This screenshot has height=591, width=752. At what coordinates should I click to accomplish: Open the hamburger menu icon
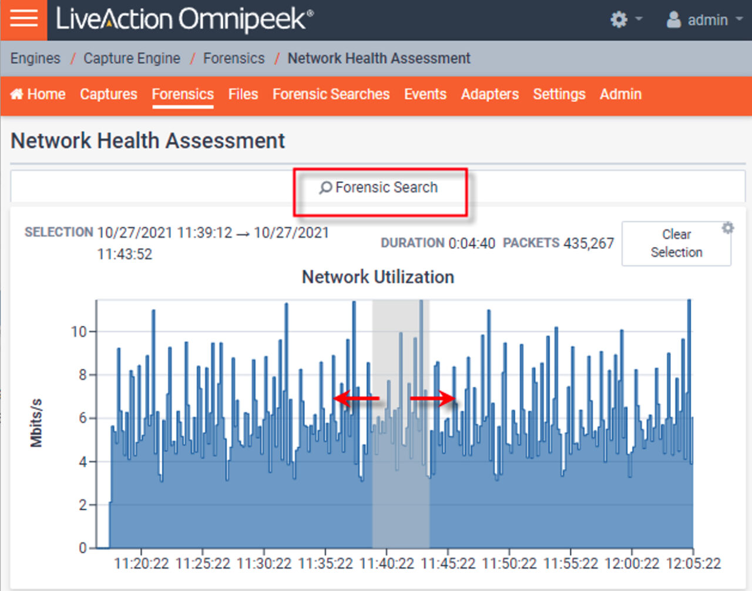click(23, 19)
